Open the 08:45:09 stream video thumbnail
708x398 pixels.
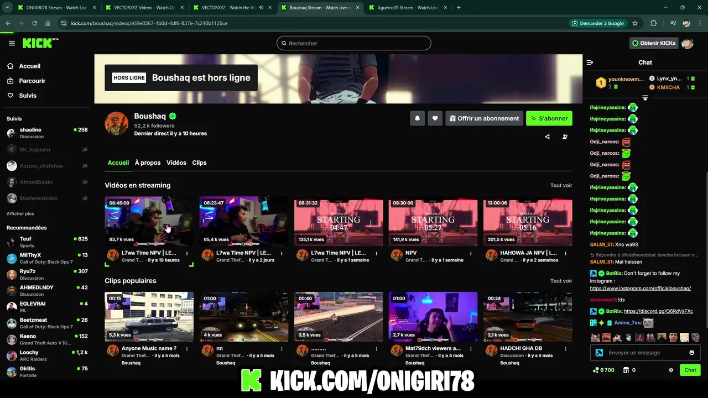(x=149, y=221)
